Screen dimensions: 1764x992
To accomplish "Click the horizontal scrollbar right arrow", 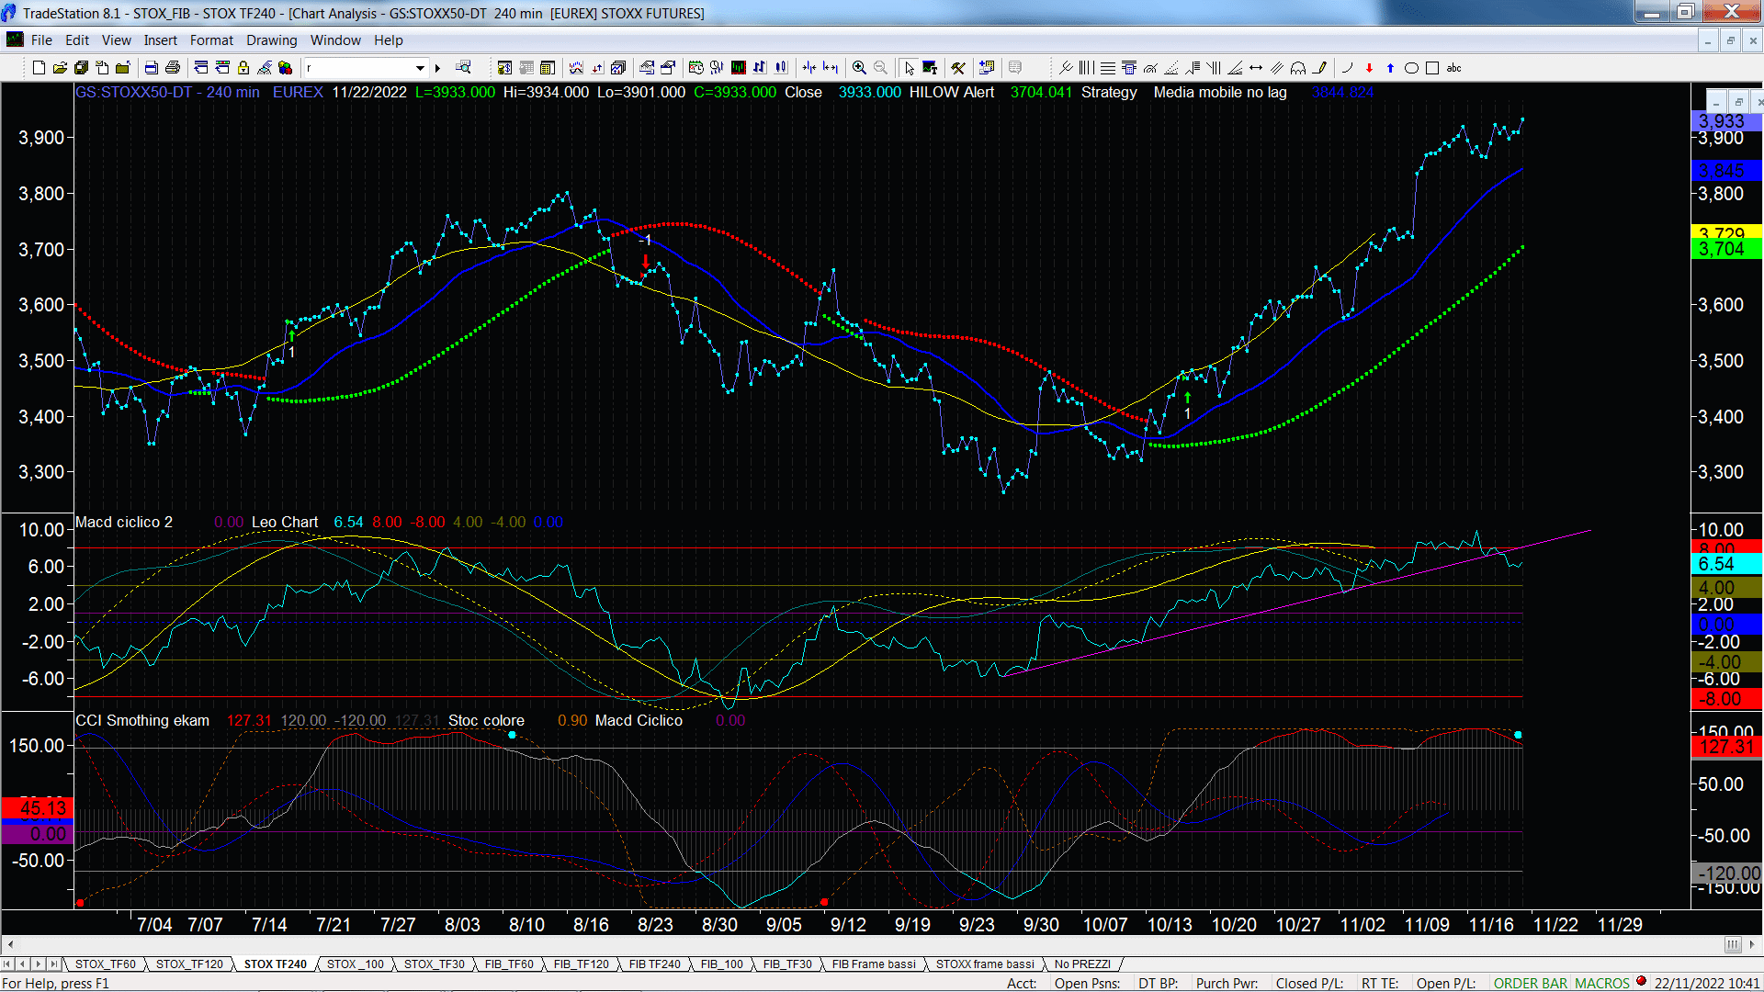I will point(1753,944).
